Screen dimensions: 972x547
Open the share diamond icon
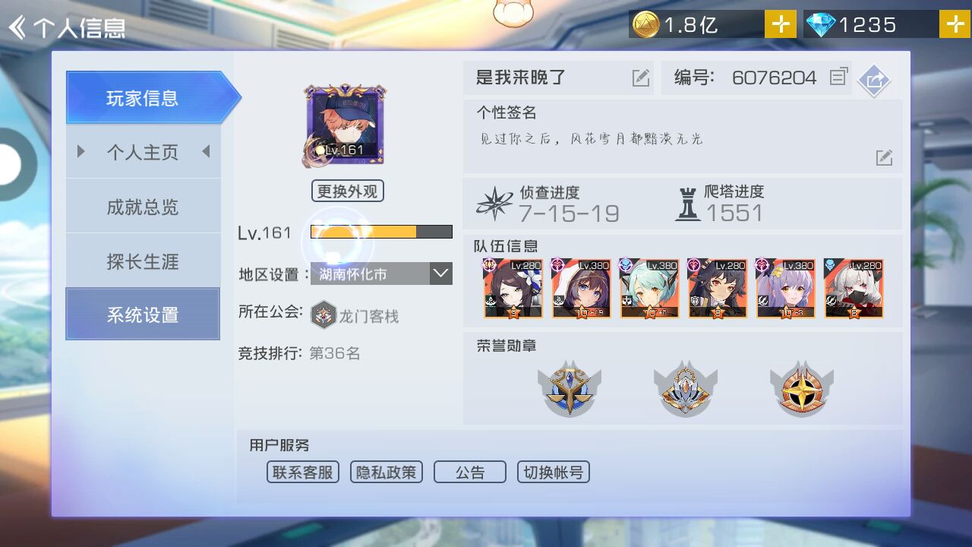(874, 79)
